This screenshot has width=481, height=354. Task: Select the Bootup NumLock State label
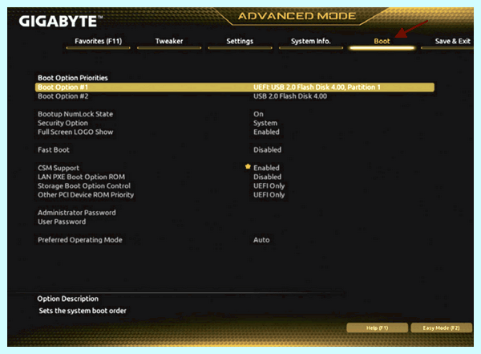[75, 114]
